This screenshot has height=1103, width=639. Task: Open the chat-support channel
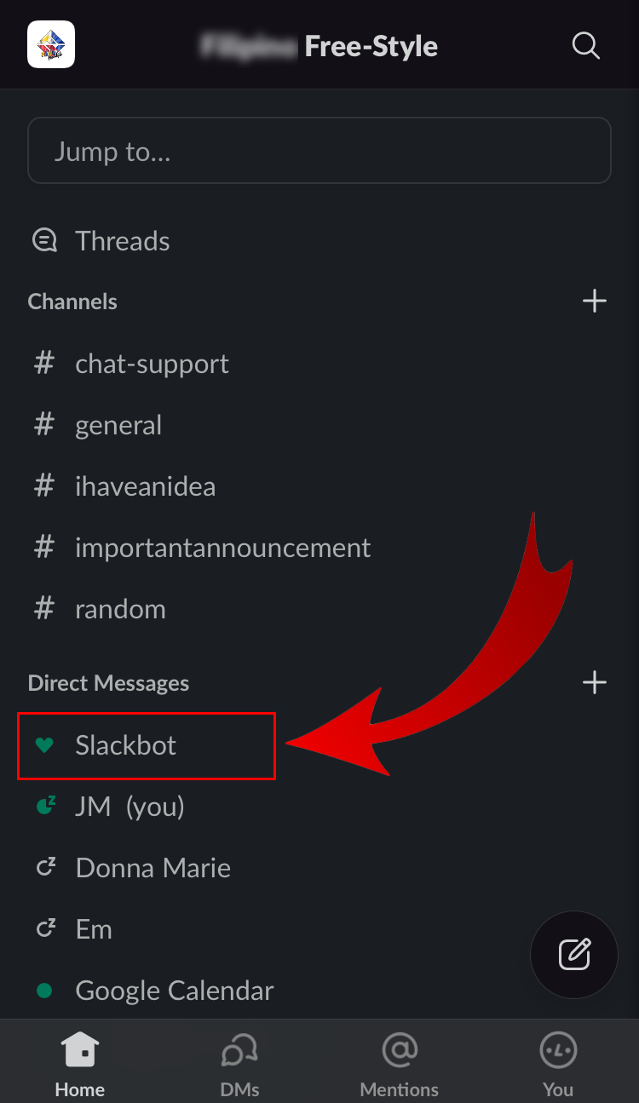pos(152,364)
